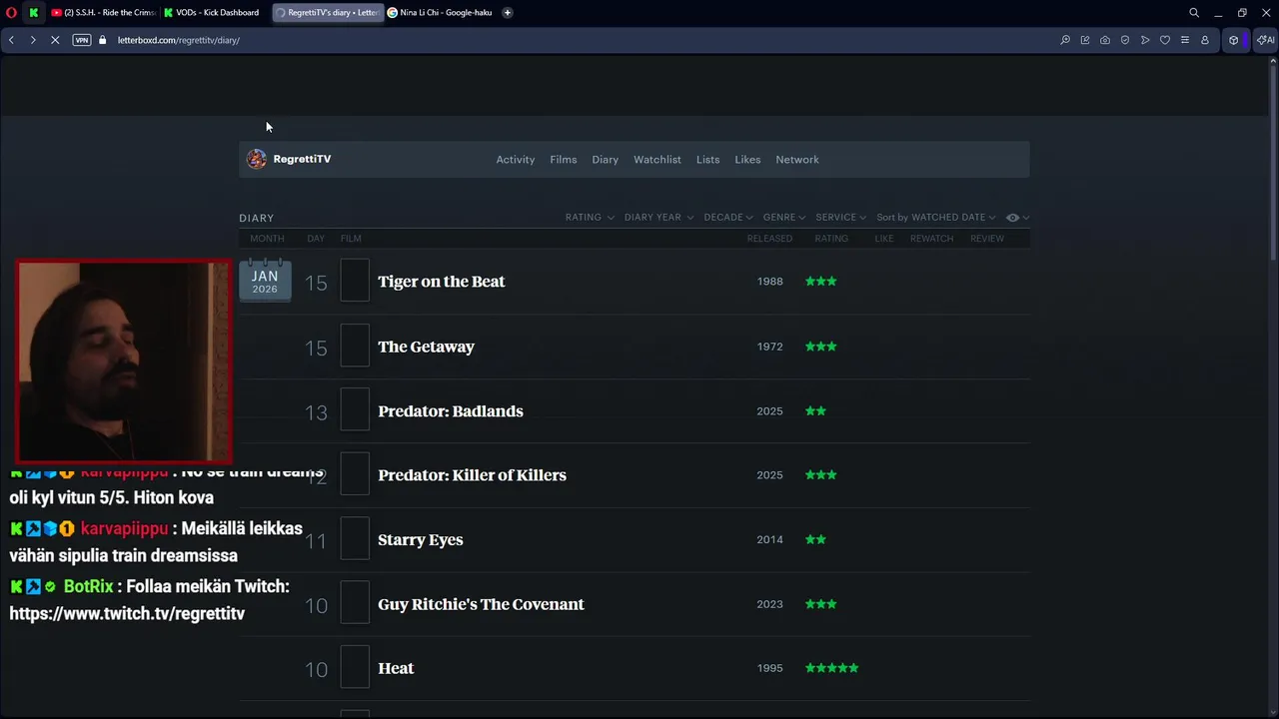This screenshot has height=719, width=1279.
Task: Open the Aria AI assistant button
Action: pos(1266,40)
